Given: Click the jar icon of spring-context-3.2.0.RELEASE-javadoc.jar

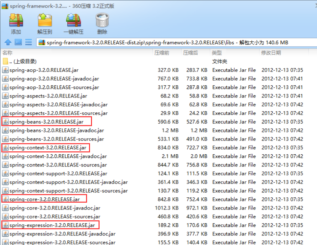Looking at the screenshot, I should point(6,156).
